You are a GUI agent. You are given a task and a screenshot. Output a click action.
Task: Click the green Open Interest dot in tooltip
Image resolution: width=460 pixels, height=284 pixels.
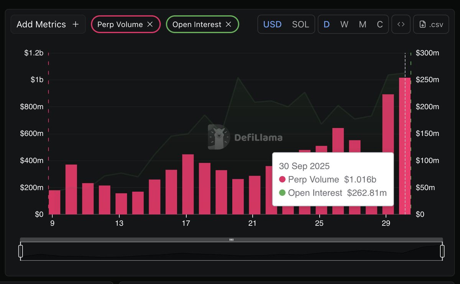point(283,193)
